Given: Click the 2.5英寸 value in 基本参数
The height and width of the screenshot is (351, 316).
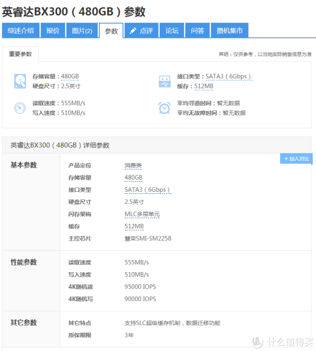Looking at the screenshot, I should [134, 202].
